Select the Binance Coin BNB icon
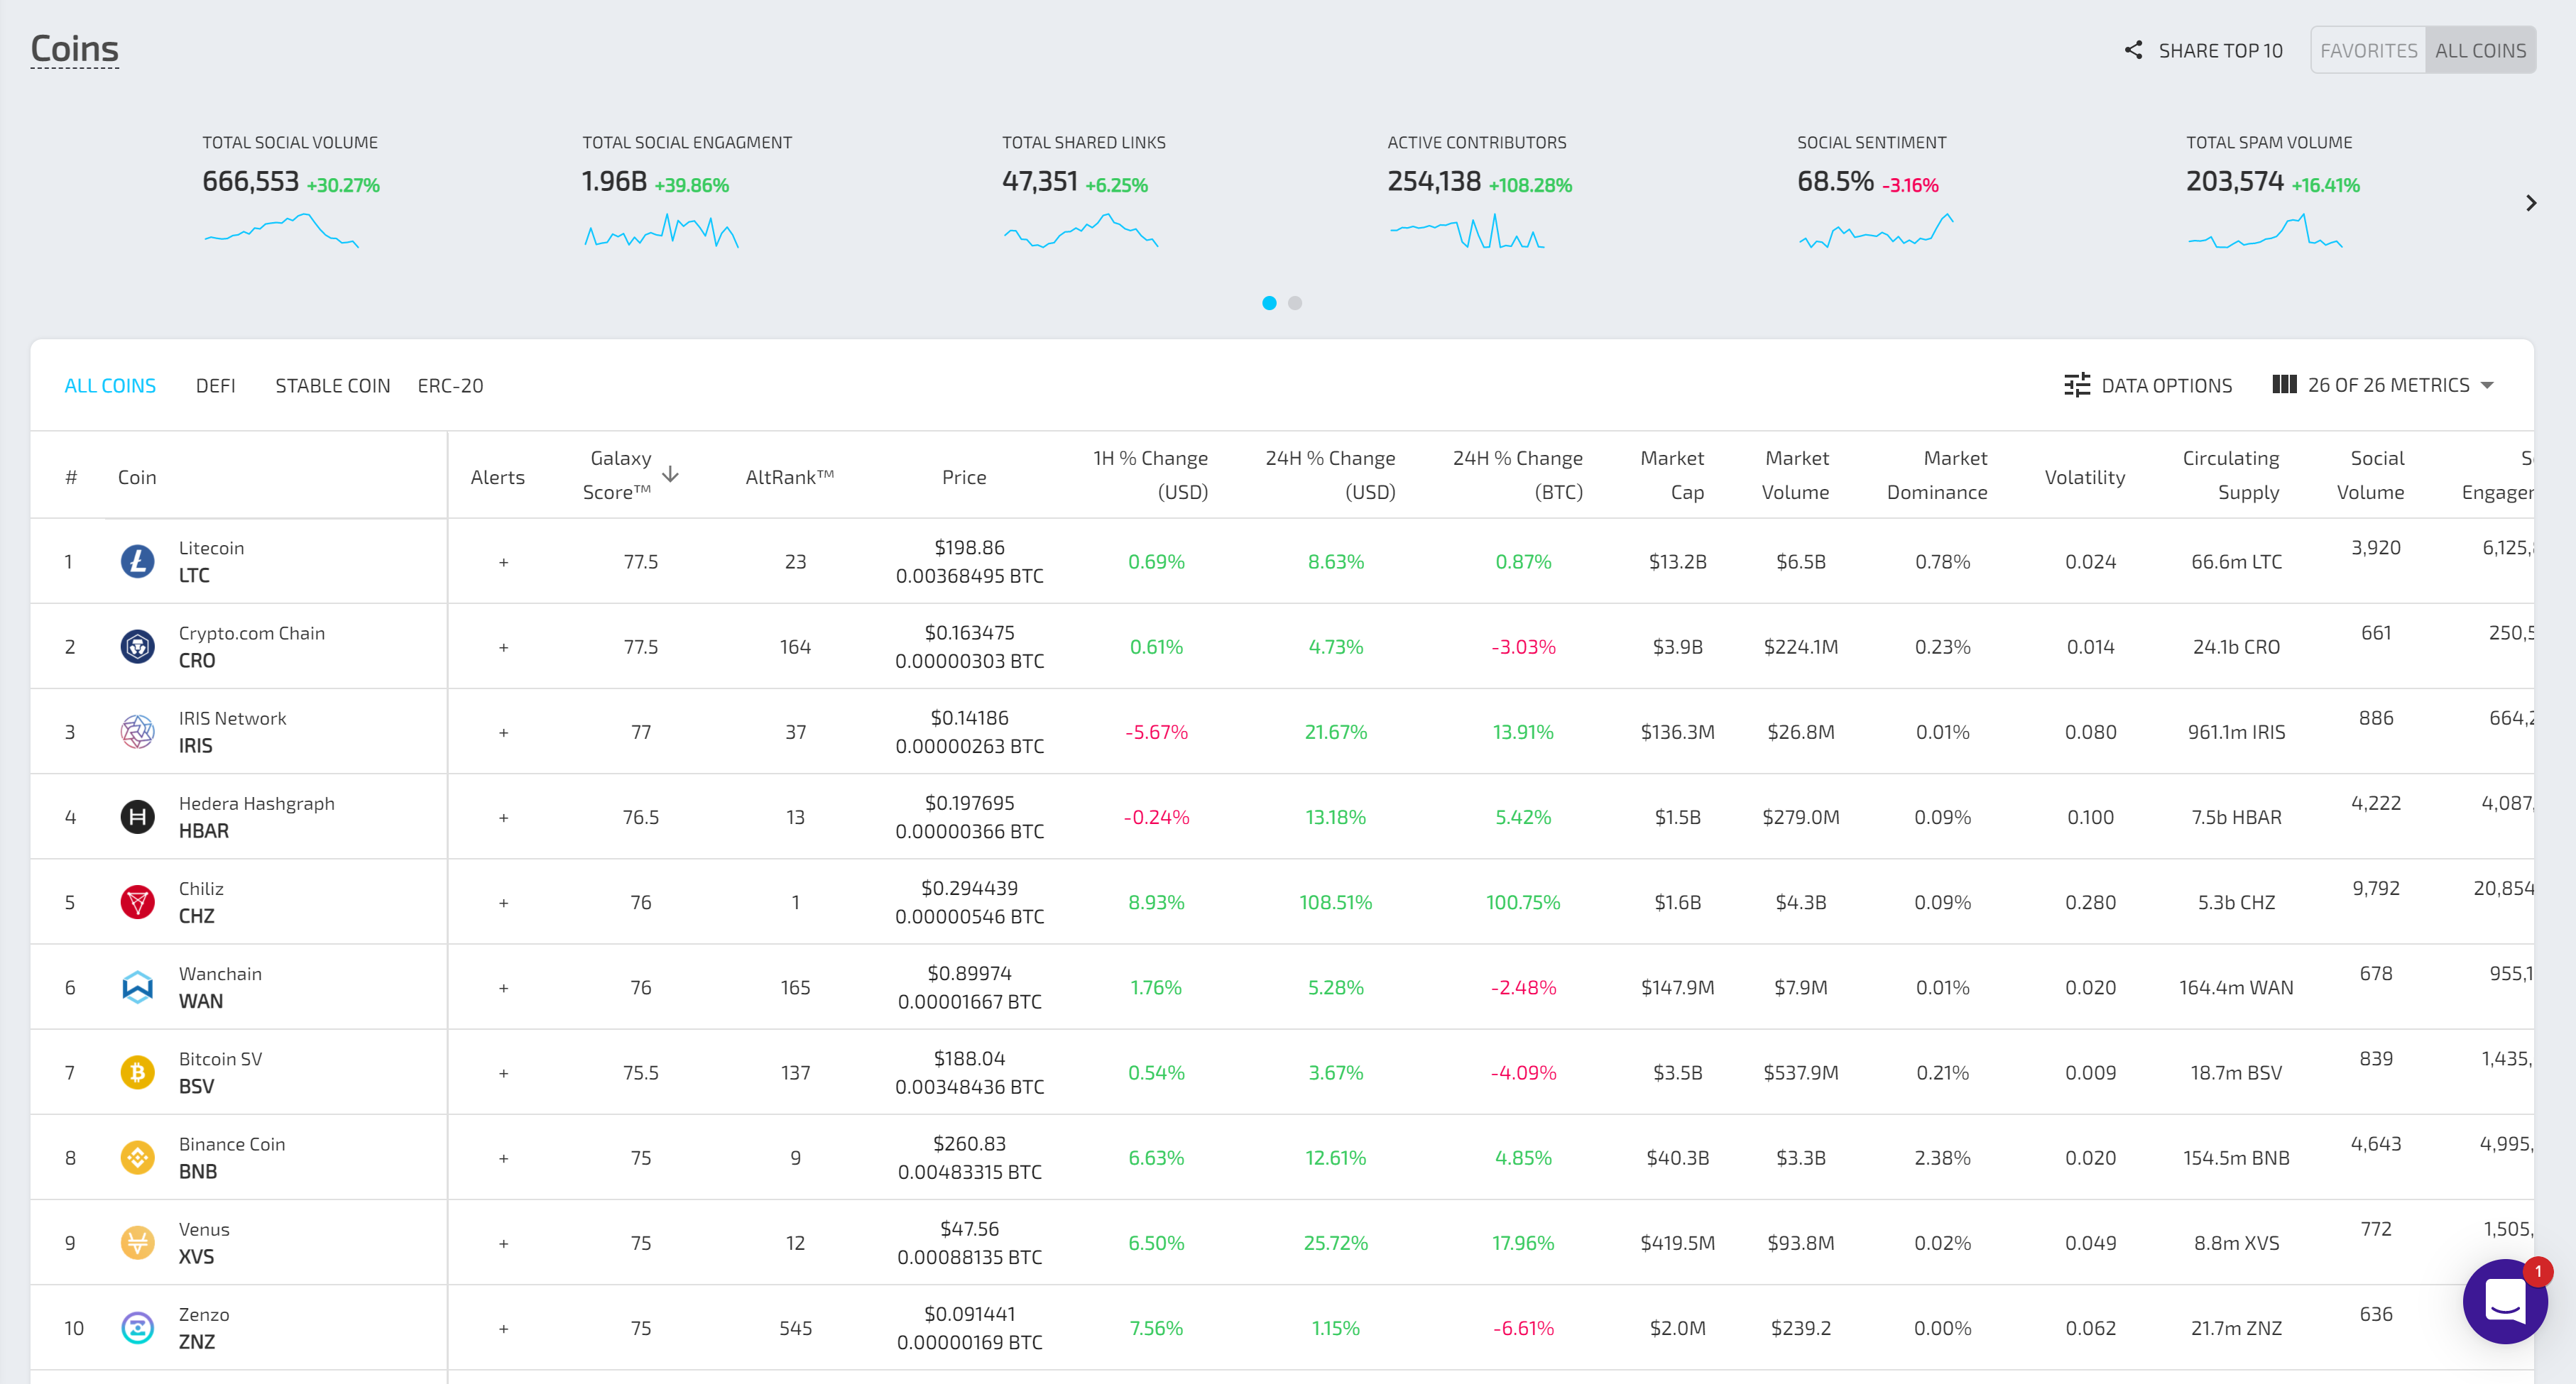The width and height of the screenshot is (2576, 1384). coord(137,1157)
